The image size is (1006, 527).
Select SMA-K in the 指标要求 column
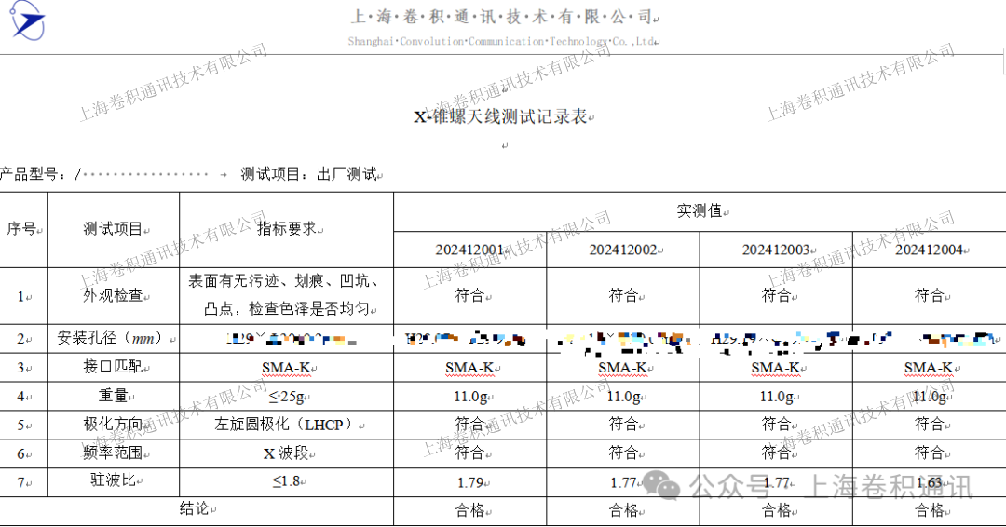tap(286, 368)
